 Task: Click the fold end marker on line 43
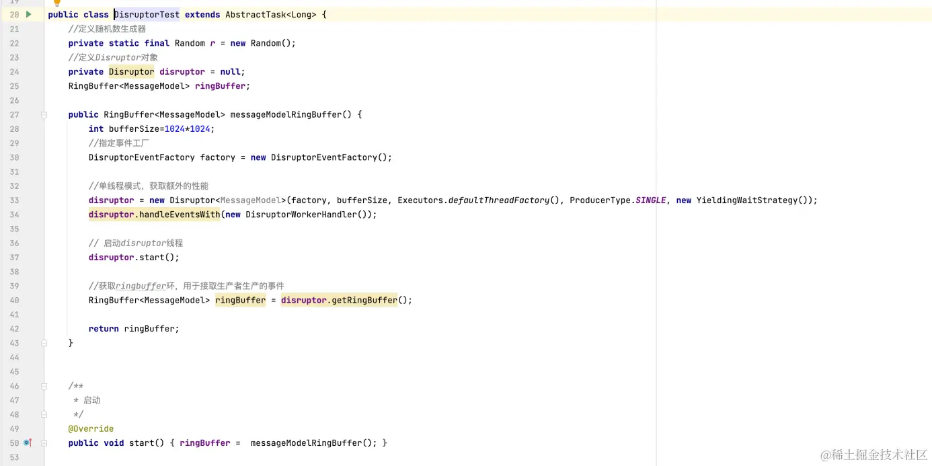[44, 343]
